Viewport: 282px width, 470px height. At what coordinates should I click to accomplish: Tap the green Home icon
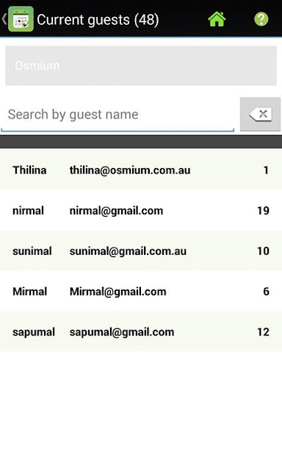click(x=217, y=20)
